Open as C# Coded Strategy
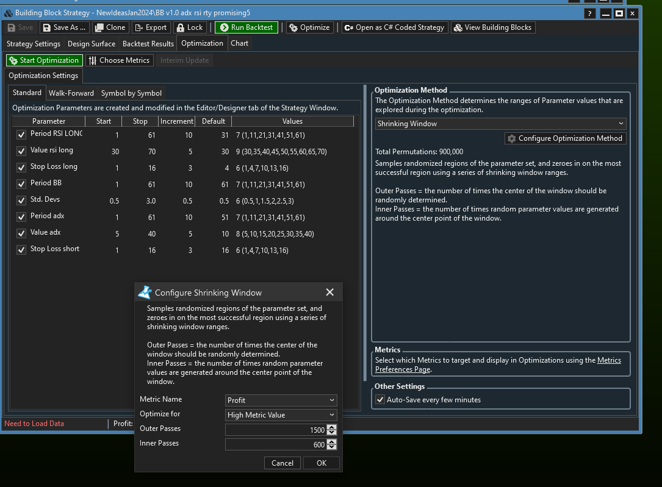This screenshot has height=487, width=662. [395, 27]
